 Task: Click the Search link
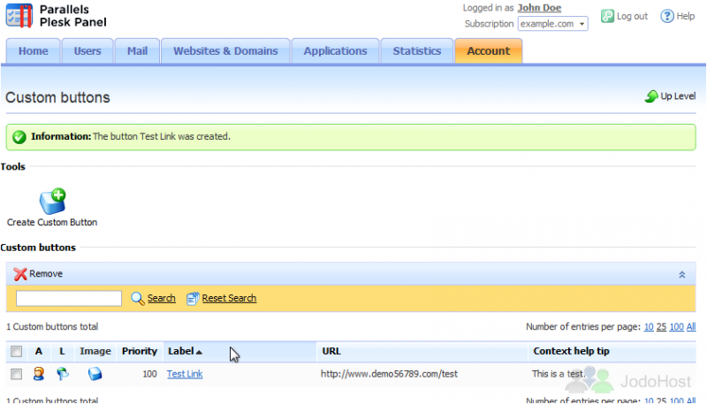[162, 298]
